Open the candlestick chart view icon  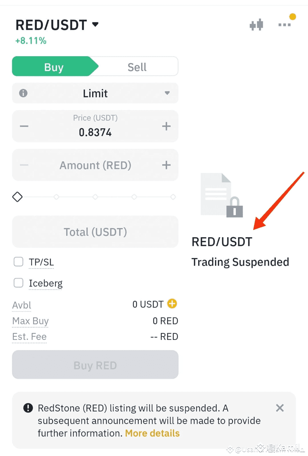tap(256, 24)
